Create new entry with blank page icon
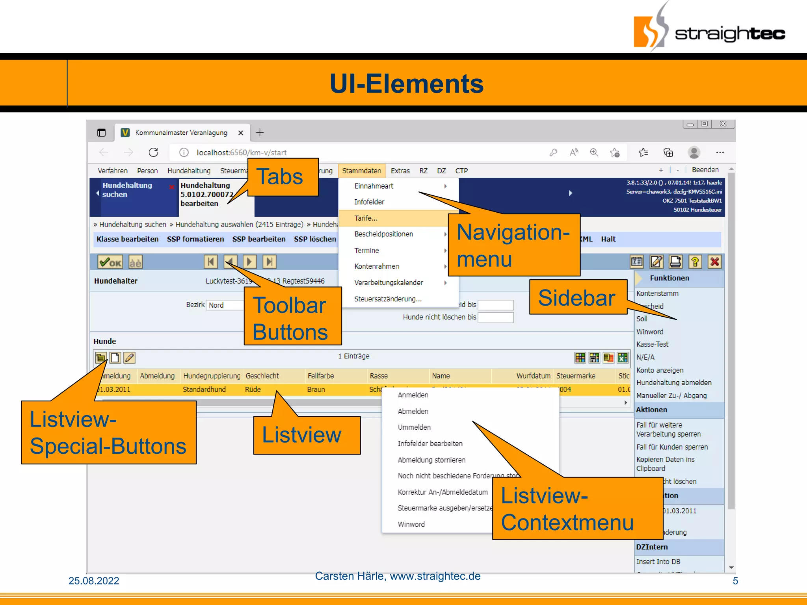The width and height of the screenshot is (807, 605). pos(115,358)
